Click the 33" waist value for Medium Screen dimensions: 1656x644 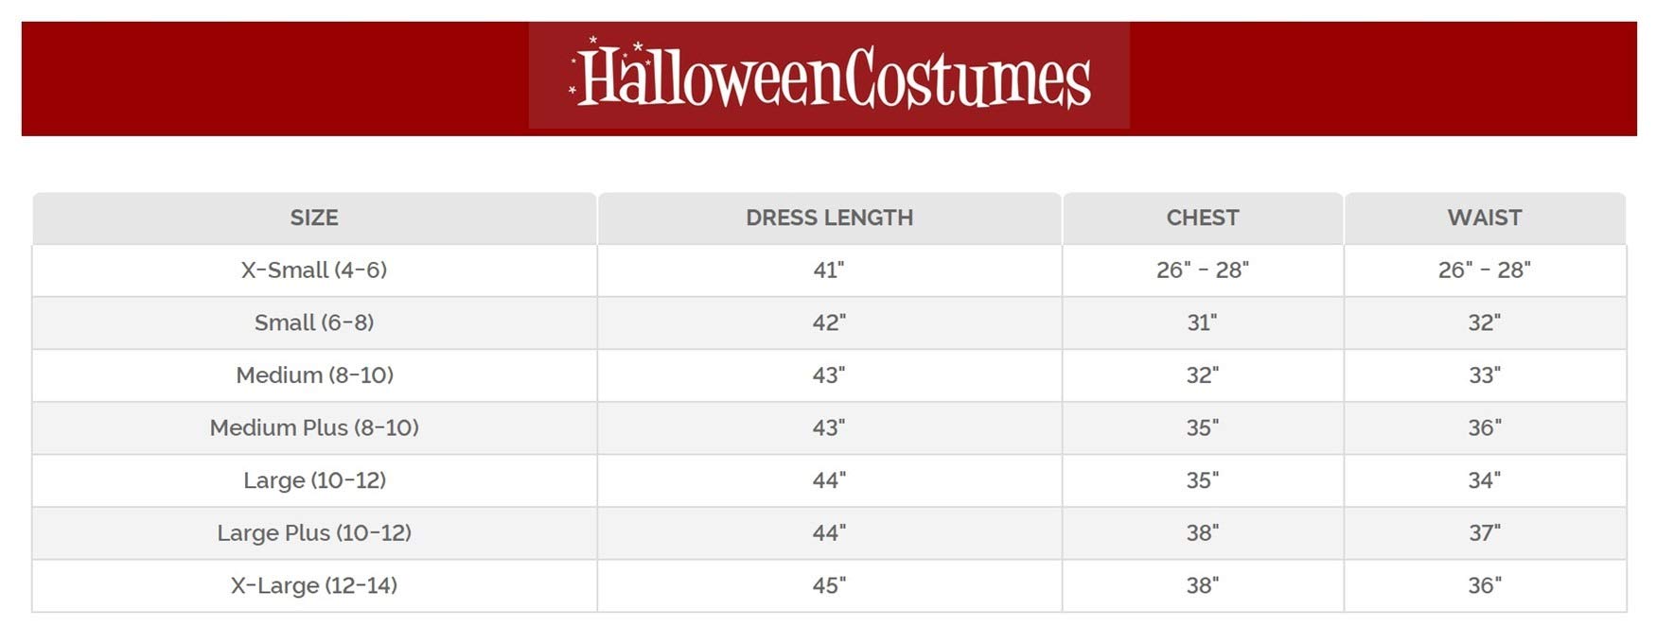point(1484,375)
